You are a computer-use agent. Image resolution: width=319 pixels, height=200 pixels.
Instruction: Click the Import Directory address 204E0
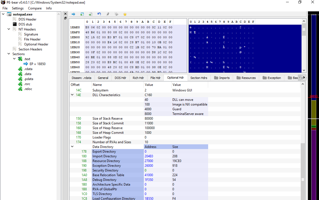149,156
